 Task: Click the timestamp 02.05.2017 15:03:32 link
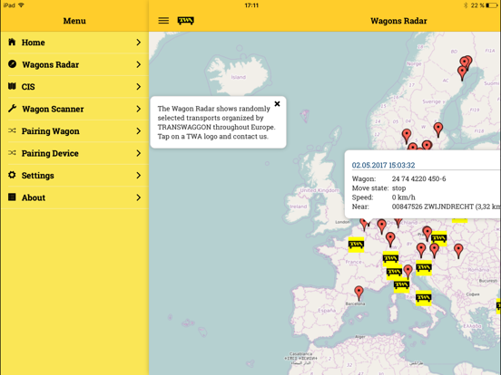tap(383, 165)
